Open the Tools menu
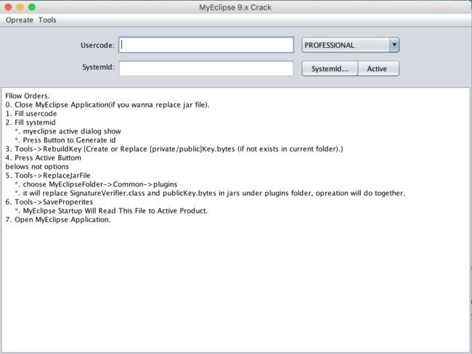Screen dimensions: 472x354 47,20
